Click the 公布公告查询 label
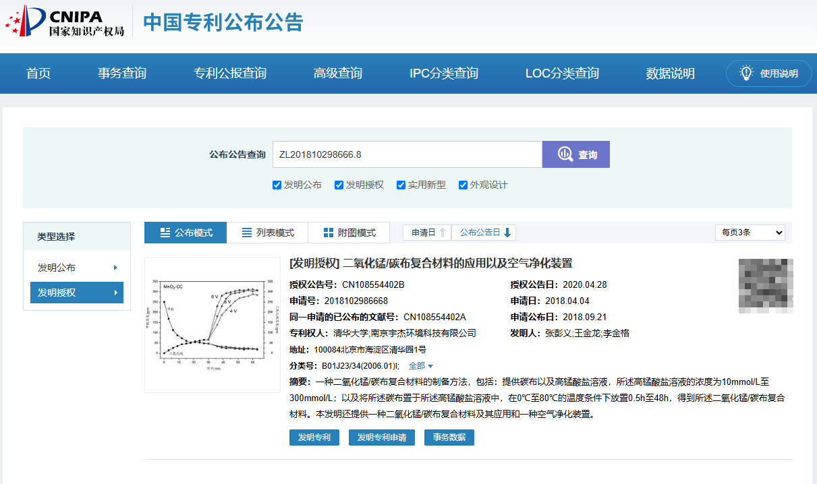 coord(237,154)
